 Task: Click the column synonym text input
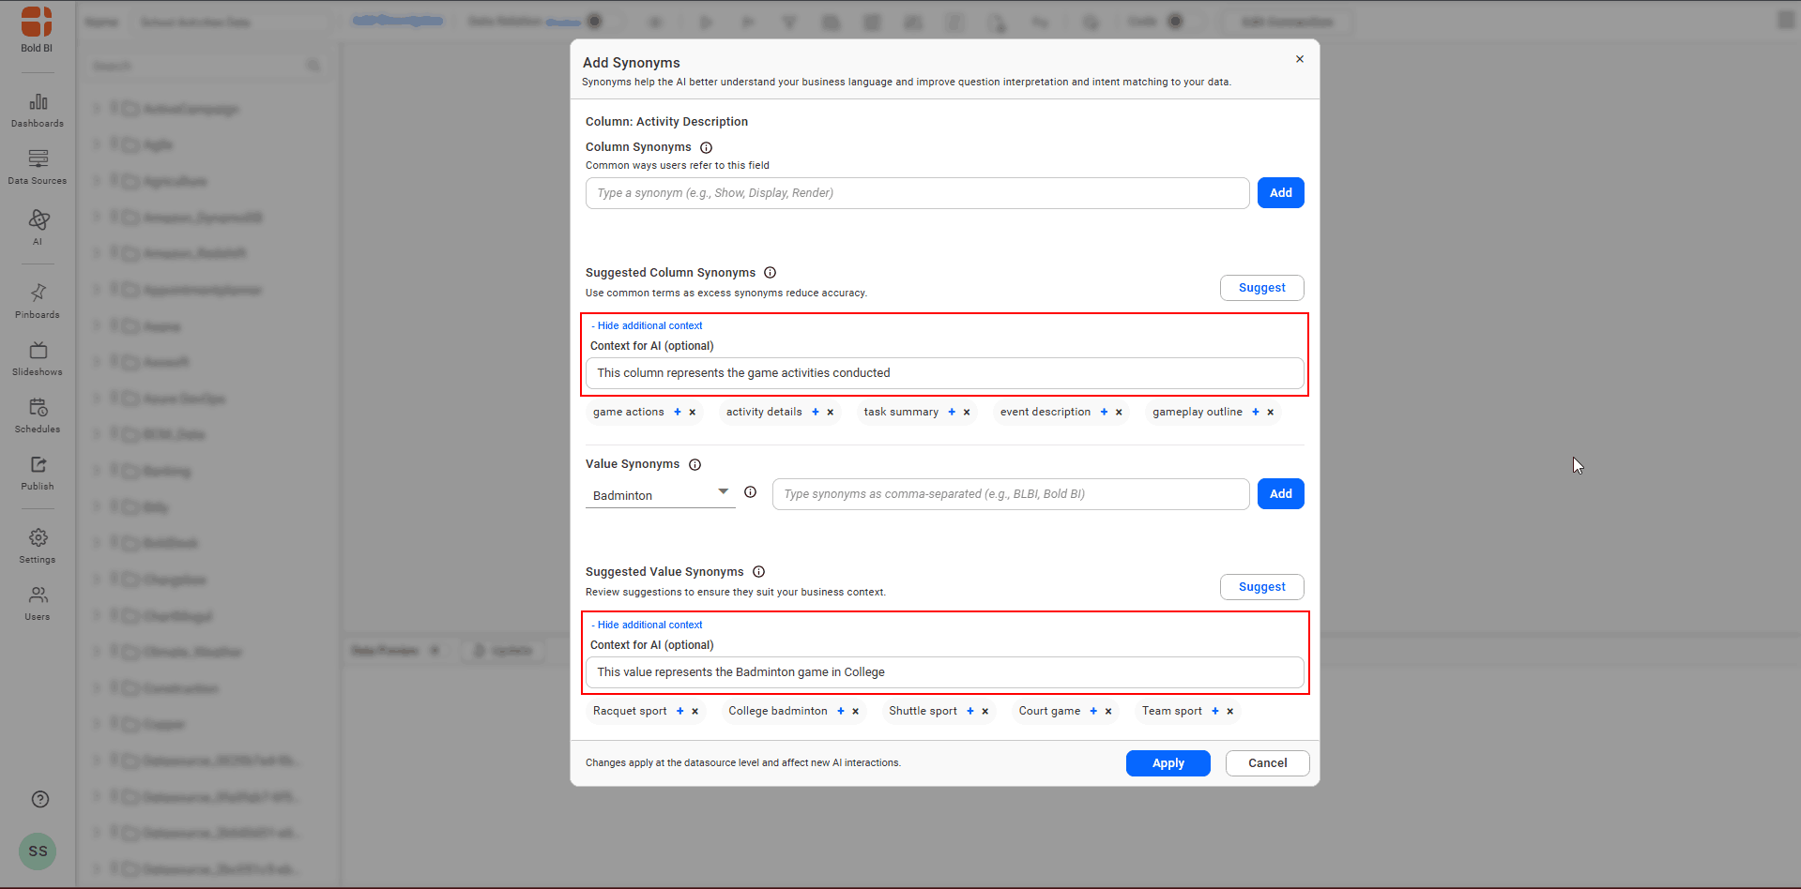(x=917, y=193)
